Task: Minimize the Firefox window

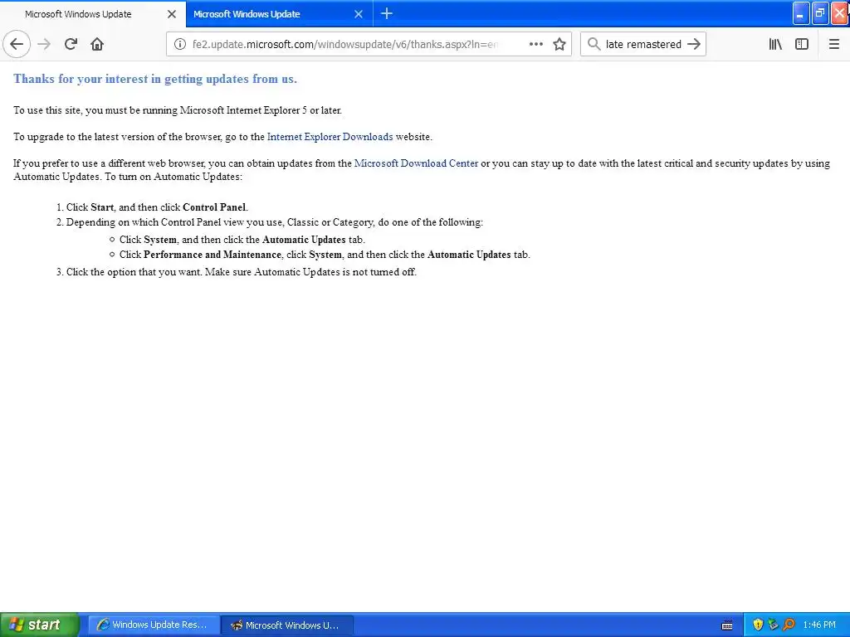Action: click(801, 13)
